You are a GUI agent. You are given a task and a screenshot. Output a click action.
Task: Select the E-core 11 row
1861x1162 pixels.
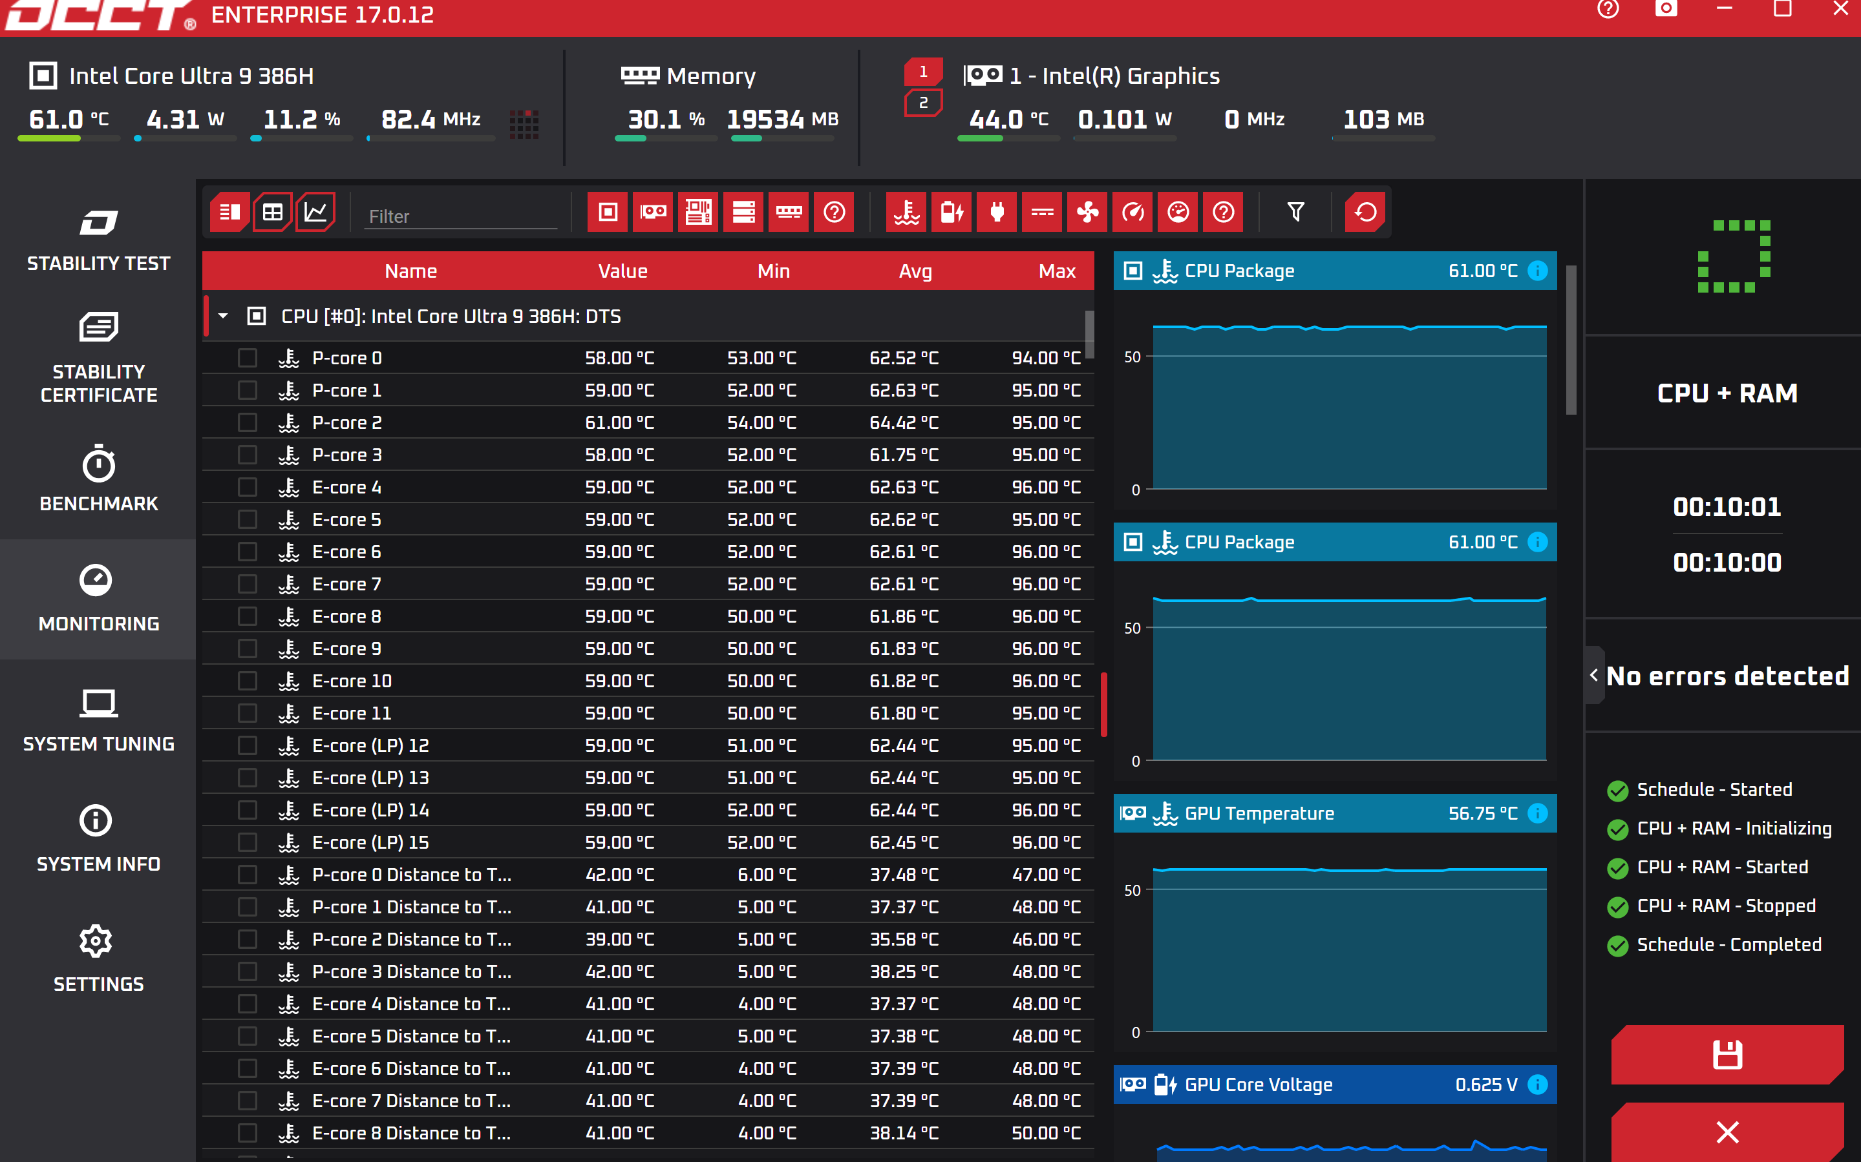click(x=648, y=713)
